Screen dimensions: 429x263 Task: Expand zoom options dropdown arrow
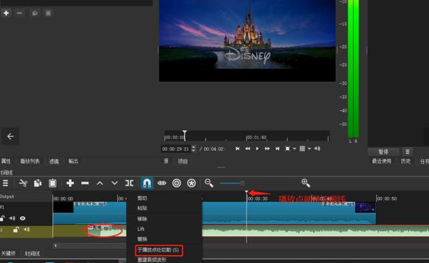(x=295, y=149)
